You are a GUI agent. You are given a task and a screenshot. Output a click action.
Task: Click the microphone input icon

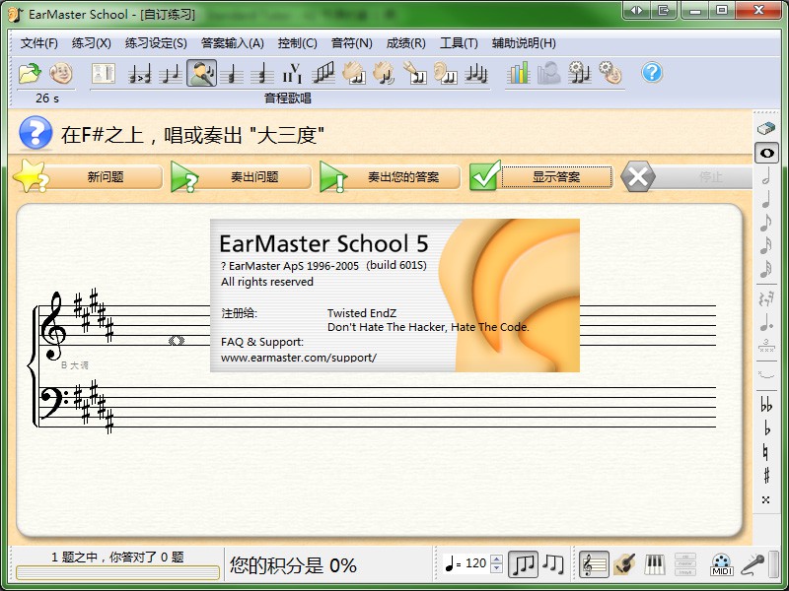tap(753, 564)
